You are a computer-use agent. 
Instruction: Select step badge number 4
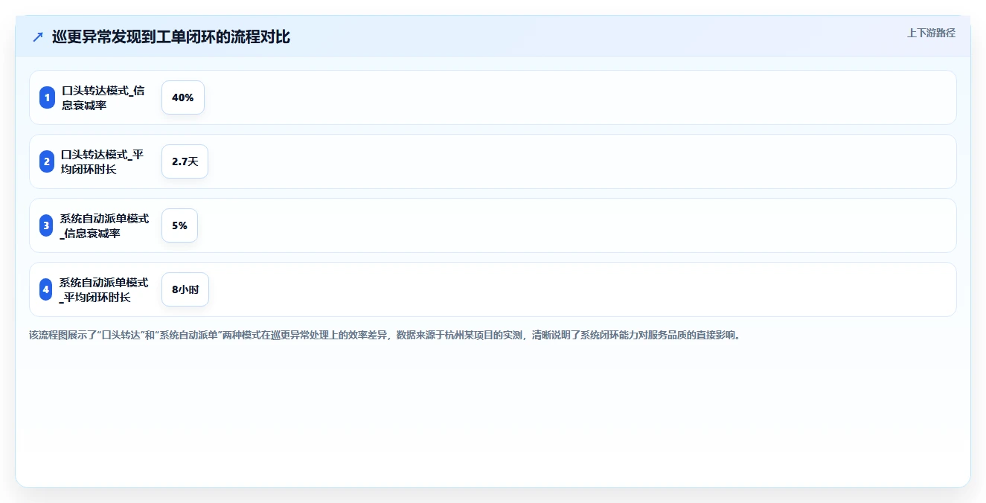pos(46,289)
